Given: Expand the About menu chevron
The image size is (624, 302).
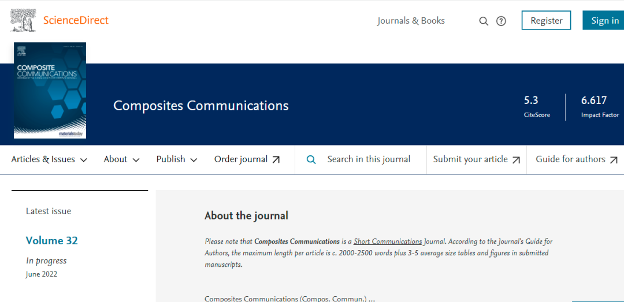Looking at the screenshot, I should pos(136,160).
